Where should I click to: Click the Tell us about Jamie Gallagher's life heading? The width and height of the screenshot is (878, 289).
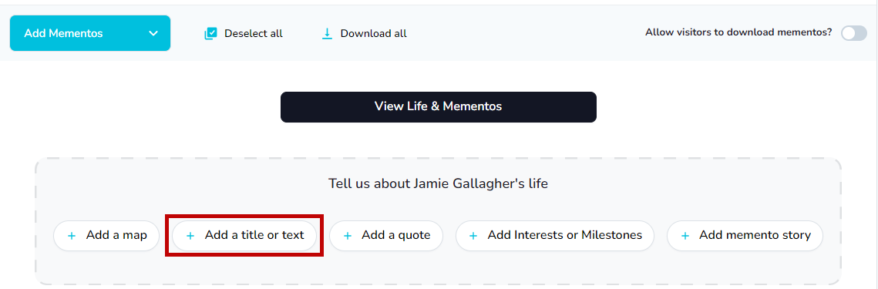point(438,183)
